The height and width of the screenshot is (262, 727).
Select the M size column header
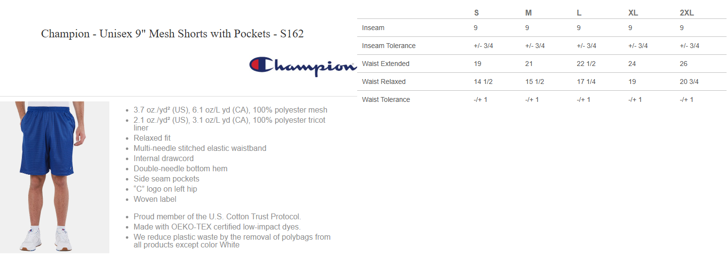click(x=528, y=13)
